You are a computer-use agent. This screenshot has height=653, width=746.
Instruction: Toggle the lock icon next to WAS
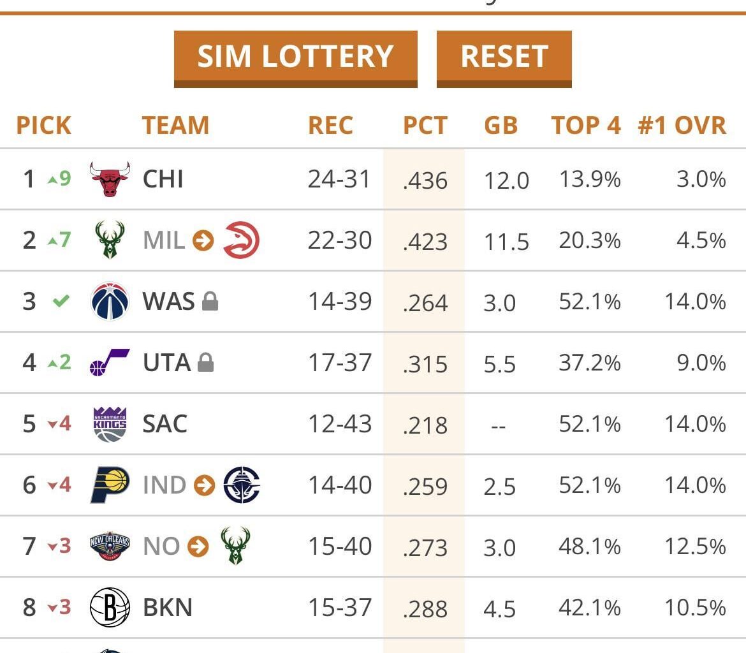point(210,301)
